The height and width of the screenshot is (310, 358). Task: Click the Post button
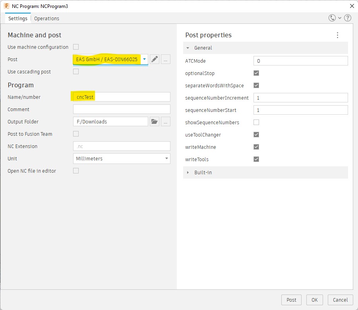click(291, 300)
